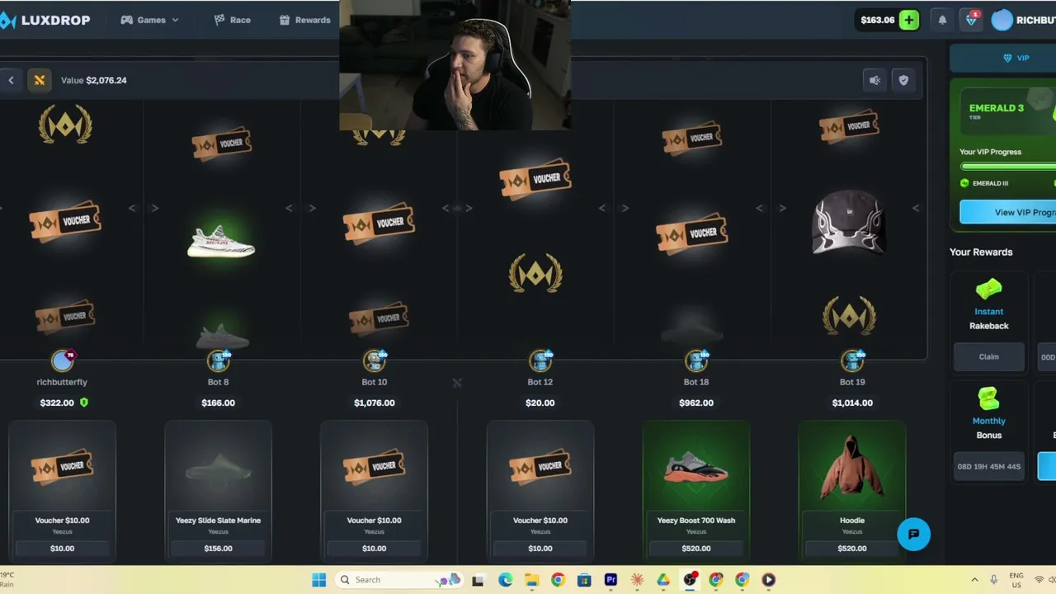
Task: Click the Bot 10 avatar
Action: pyautogui.click(x=374, y=361)
